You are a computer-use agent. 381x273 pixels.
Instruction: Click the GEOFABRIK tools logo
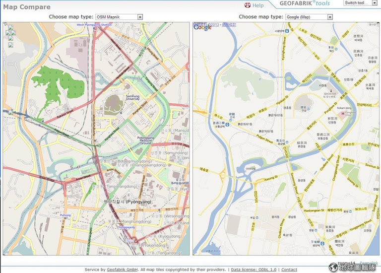(305, 3)
